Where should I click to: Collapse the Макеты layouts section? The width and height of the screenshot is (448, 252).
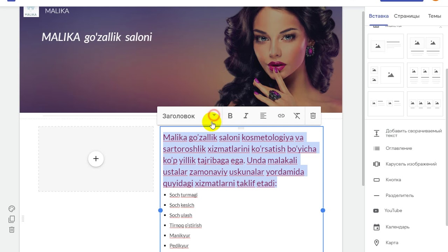(x=441, y=27)
